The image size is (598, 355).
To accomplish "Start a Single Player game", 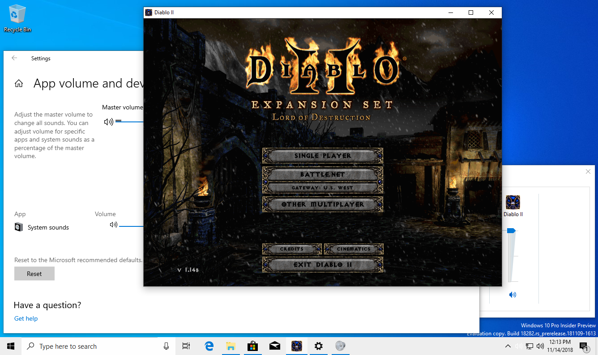I will [x=323, y=156].
